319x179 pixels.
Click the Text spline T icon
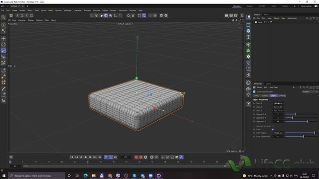pyautogui.click(x=248, y=37)
